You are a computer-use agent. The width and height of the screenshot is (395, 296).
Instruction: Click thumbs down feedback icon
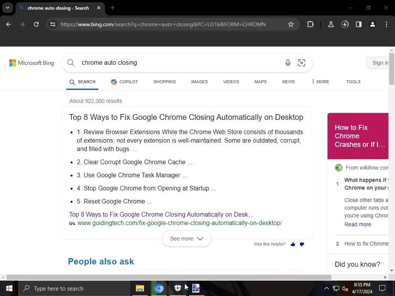pos(302,244)
